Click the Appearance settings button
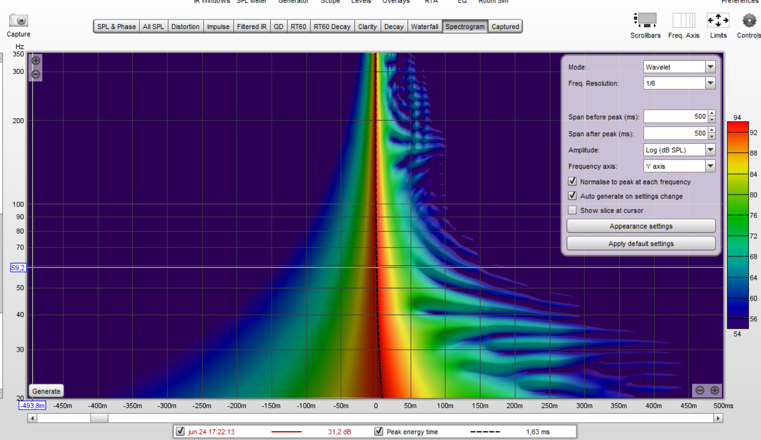This screenshot has height=440, width=761. point(641,226)
